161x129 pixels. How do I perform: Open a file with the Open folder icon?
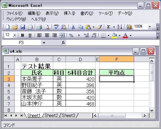click(15, 27)
